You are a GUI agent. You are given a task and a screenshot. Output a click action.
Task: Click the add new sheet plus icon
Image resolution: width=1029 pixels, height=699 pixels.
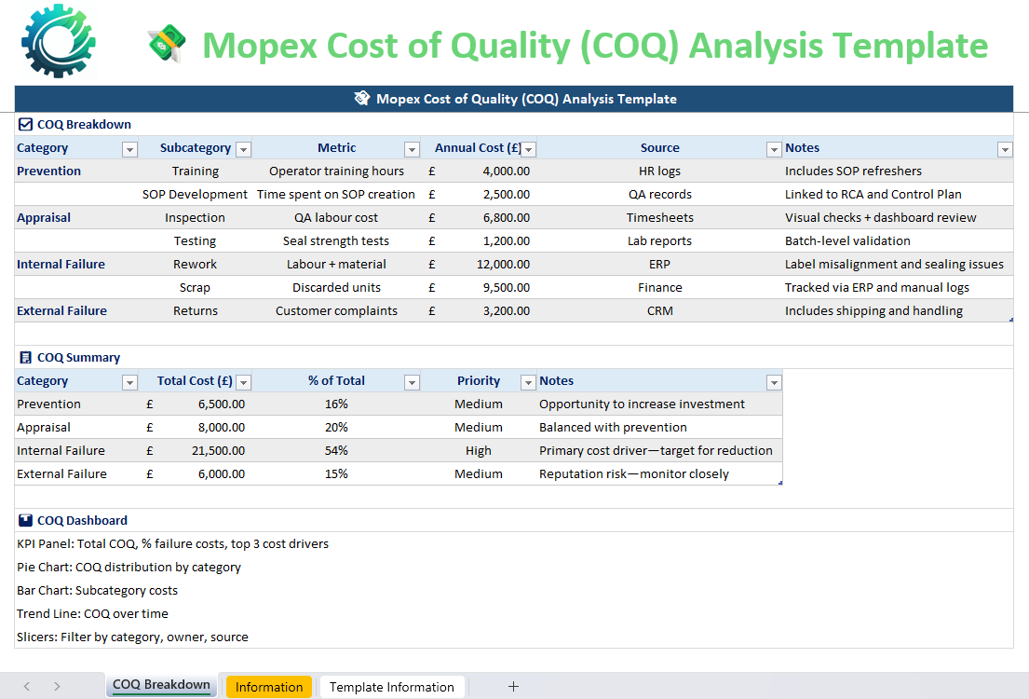point(513,687)
